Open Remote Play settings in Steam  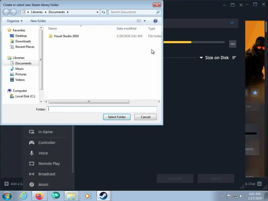[x=49, y=164]
